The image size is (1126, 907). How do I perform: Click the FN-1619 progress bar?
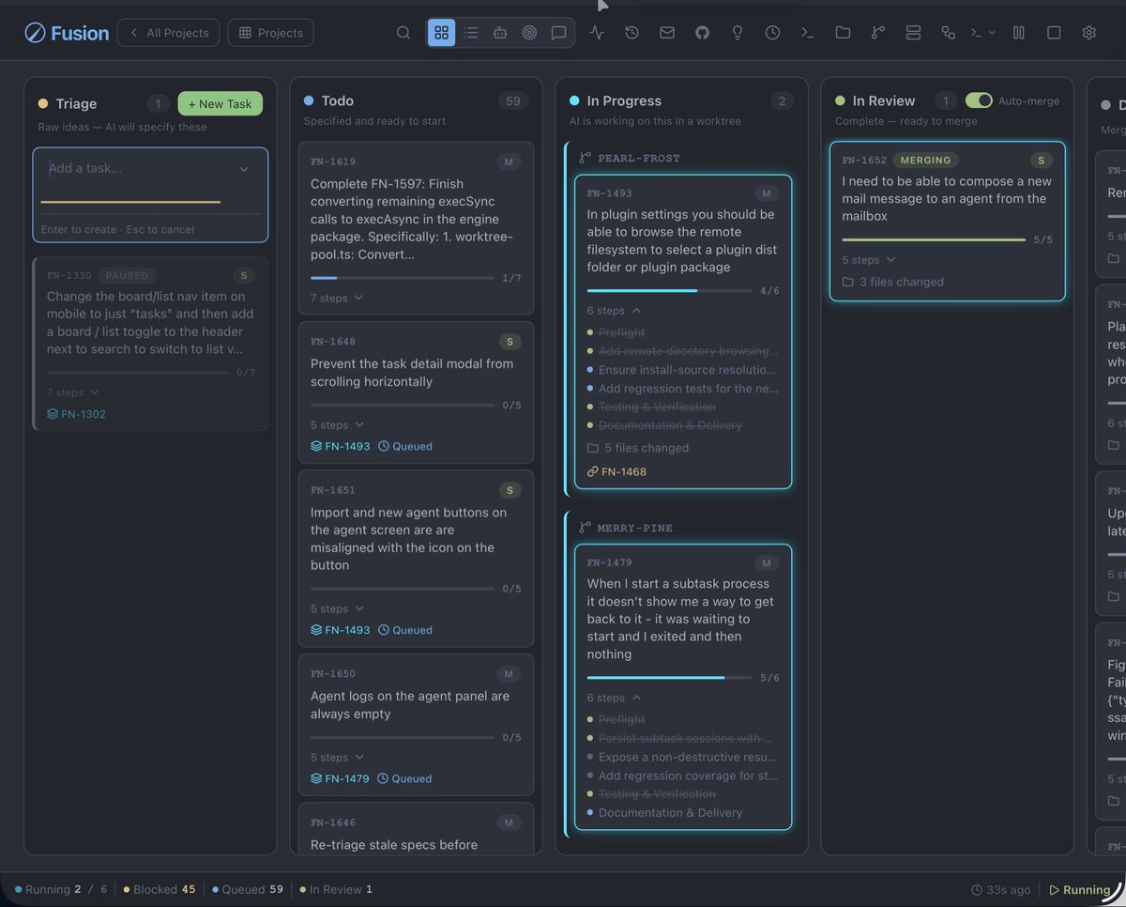tap(402, 278)
